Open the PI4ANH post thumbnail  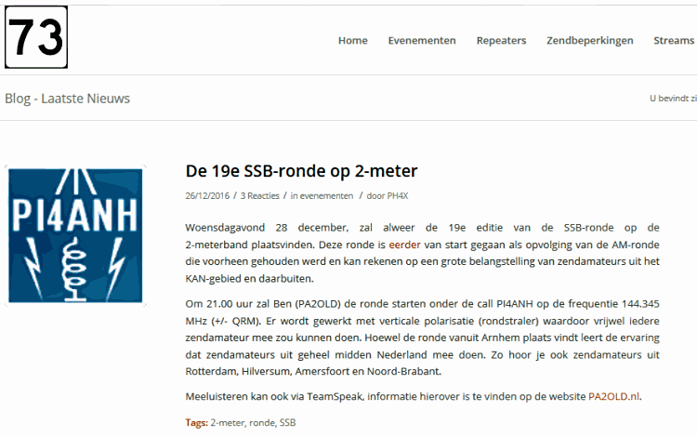pyautogui.click(x=75, y=235)
